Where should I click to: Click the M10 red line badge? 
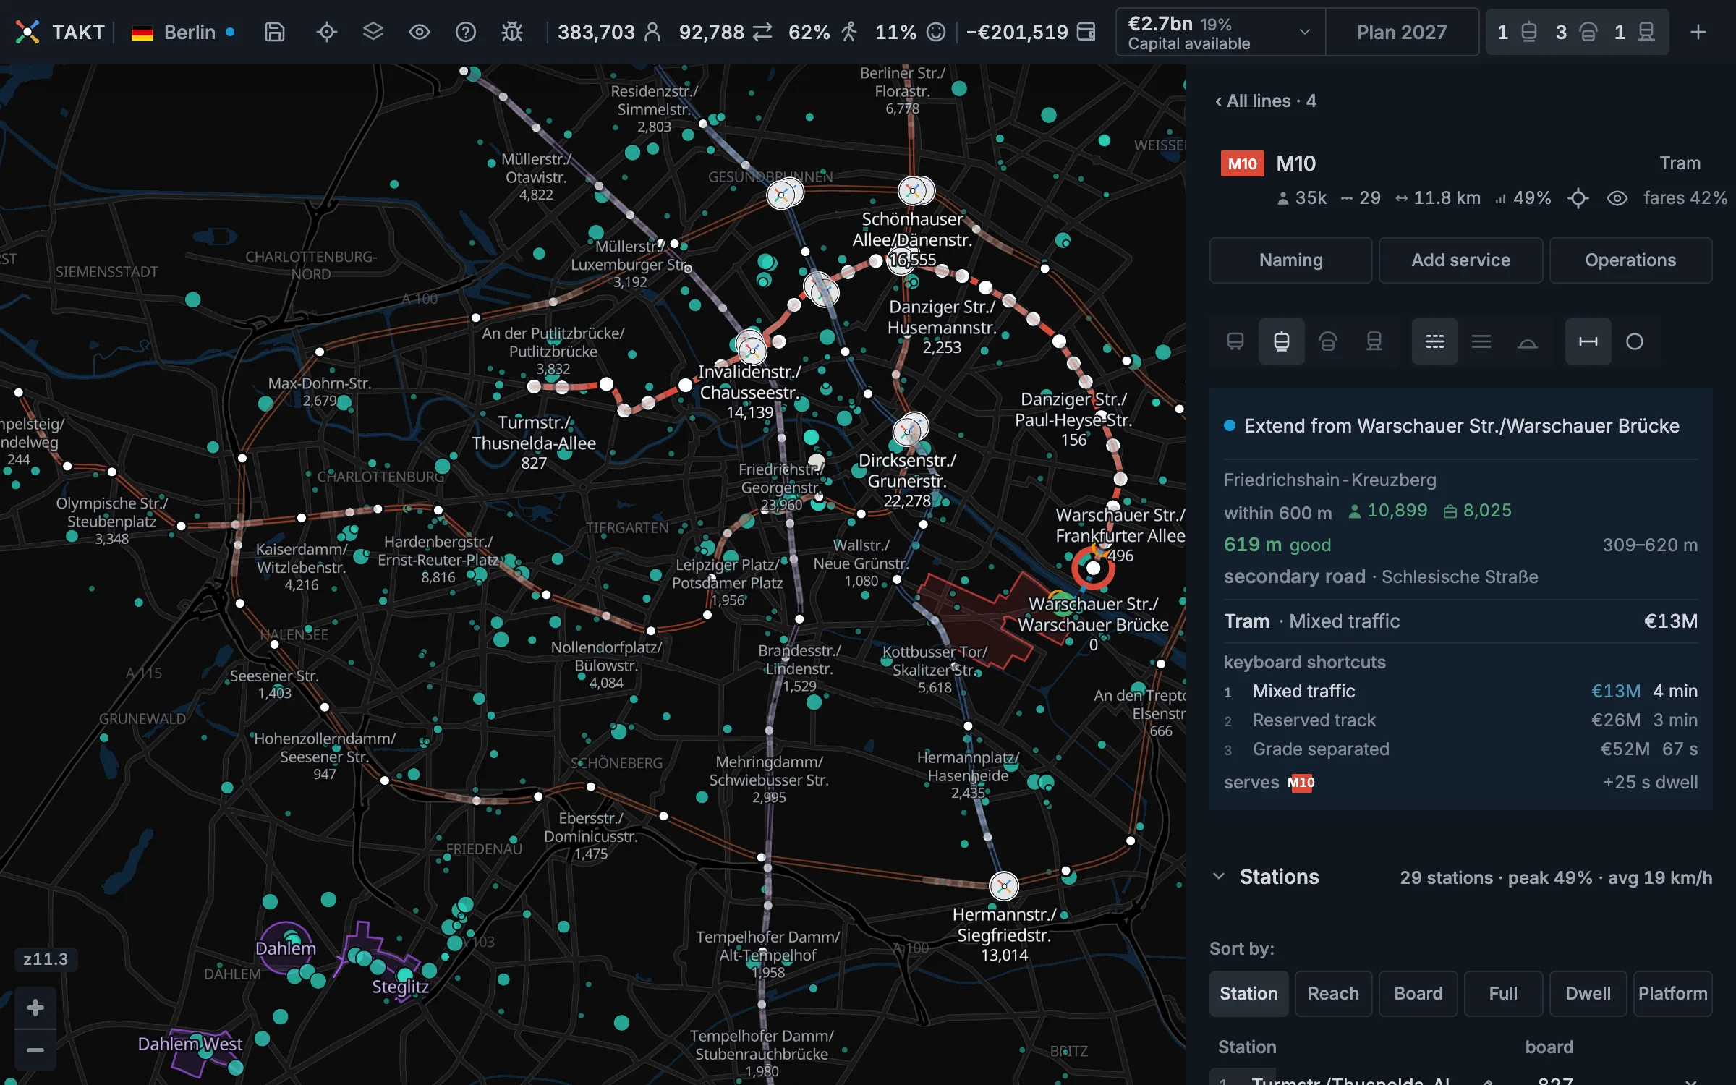[x=1242, y=163]
